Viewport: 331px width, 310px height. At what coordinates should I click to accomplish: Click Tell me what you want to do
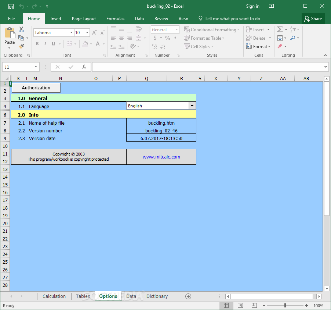pos(229,19)
